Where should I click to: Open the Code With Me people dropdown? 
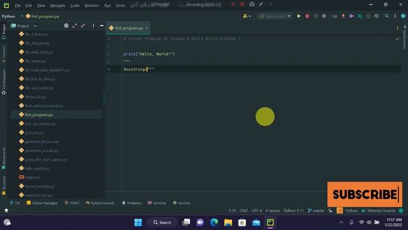click(247, 16)
